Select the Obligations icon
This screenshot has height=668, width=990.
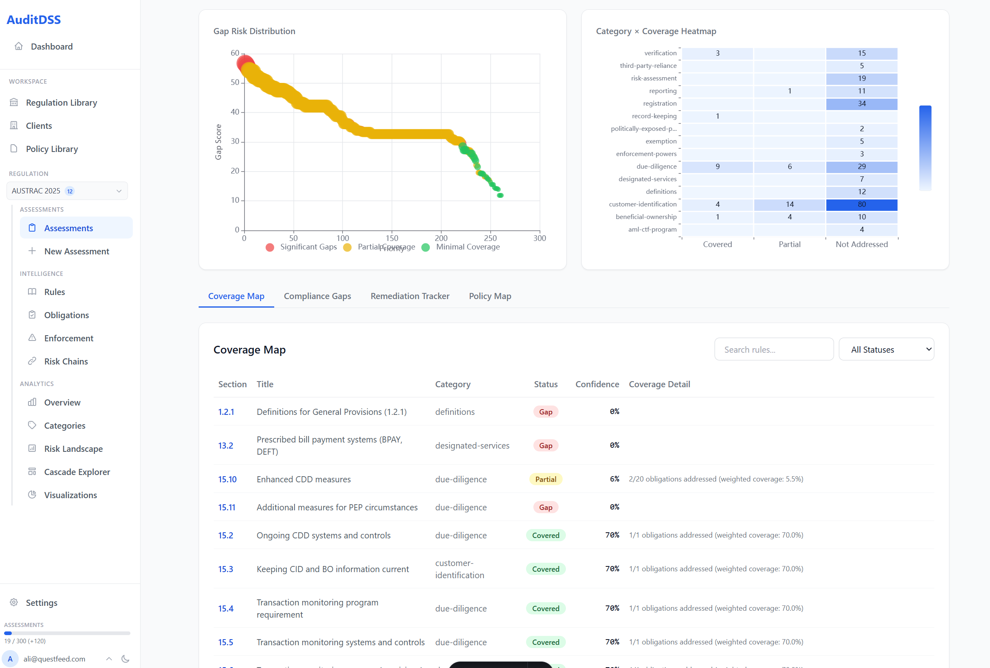pos(33,314)
